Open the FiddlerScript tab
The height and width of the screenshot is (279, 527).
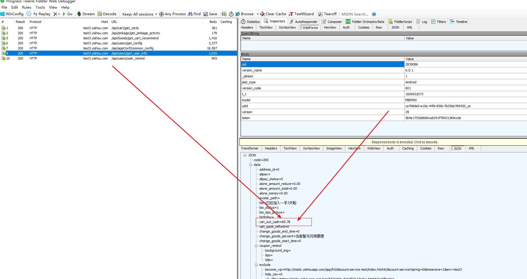pyautogui.click(x=400, y=22)
